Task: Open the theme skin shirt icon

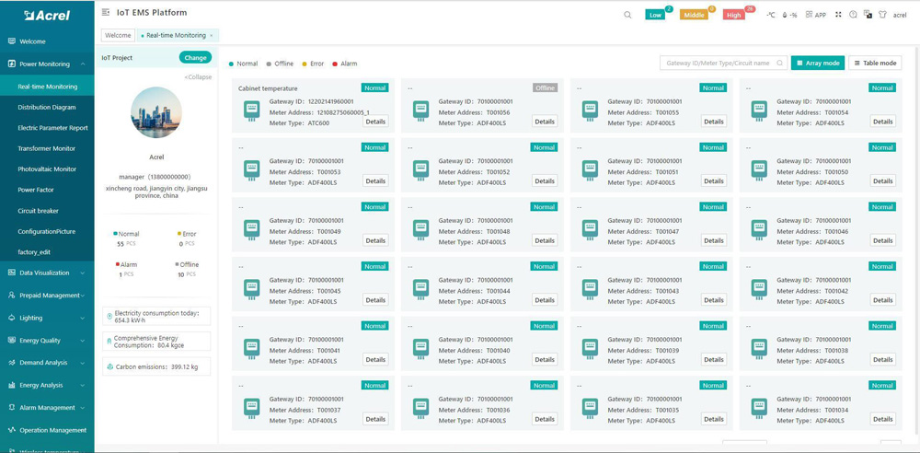Action: click(x=882, y=15)
